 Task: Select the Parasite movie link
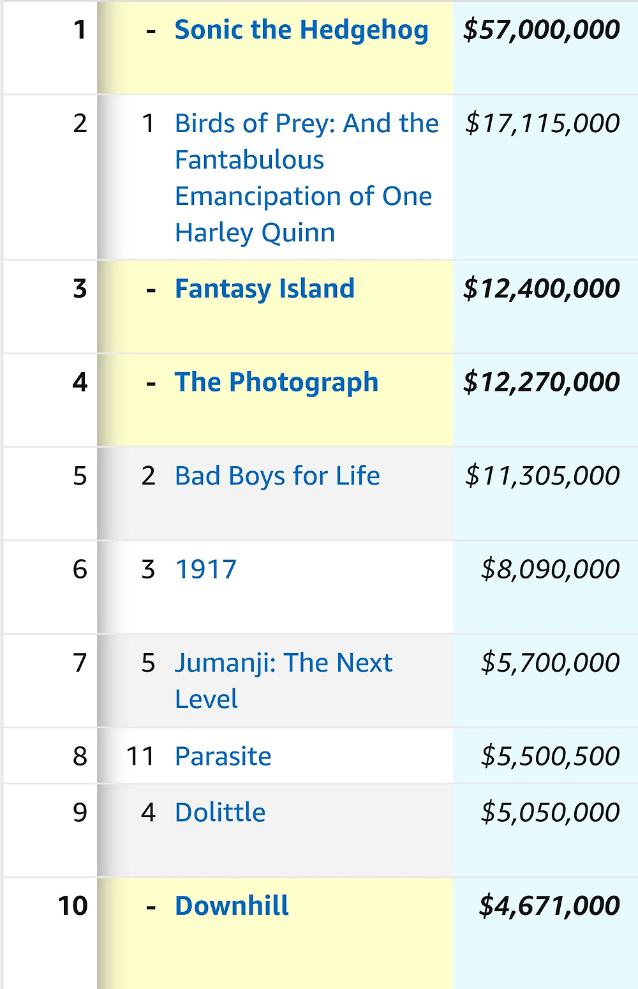pyautogui.click(x=223, y=756)
